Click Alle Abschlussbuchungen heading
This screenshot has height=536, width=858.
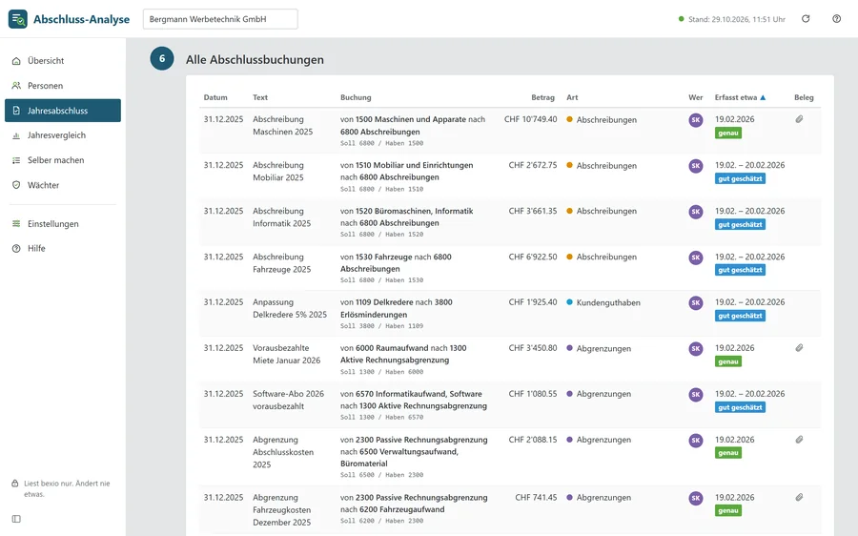[x=255, y=60]
